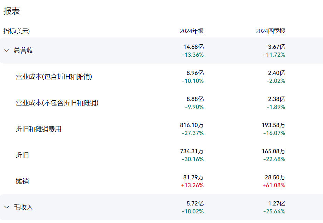Click the quarterly amortization change +61.08%
This screenshot has height=223, width=323.
point(274,185)
